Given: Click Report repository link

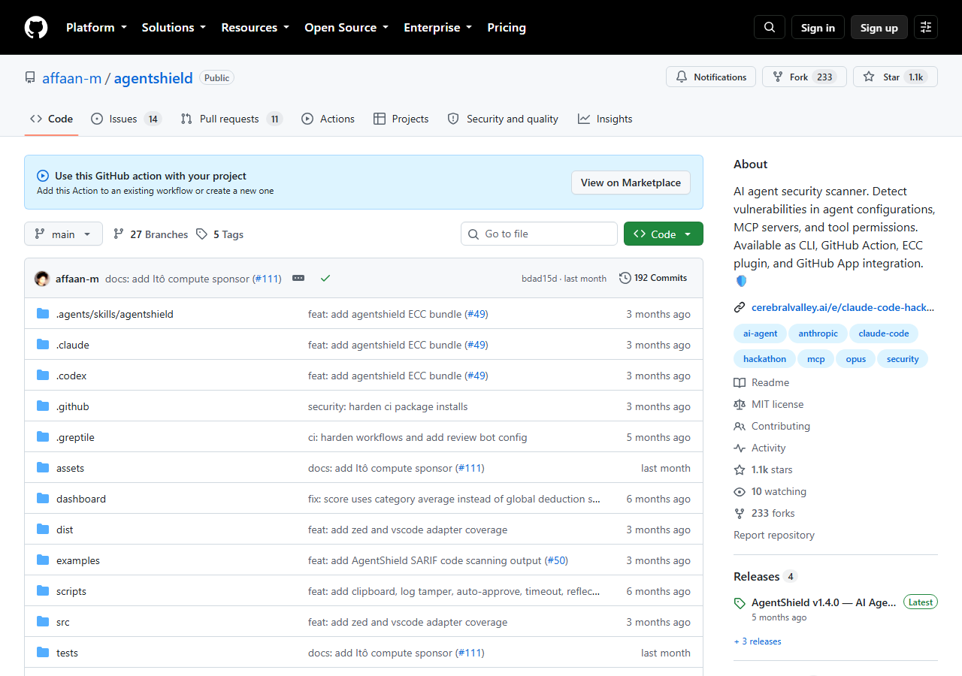Looking at the screenshot, I should pos(774,535).
